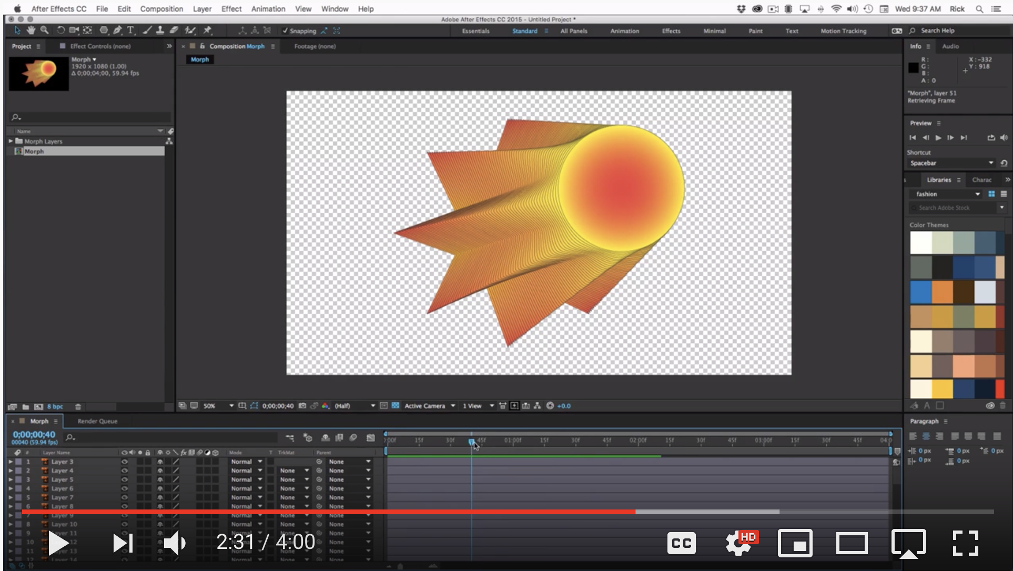The height and width of the screenshot is (571, 1013).
Task: Switch to the Render Queue tab
Action: pyautogui.click(x=97, y=421)
